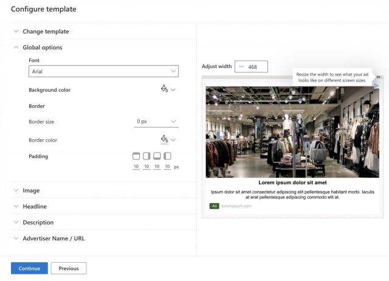This screenshot has height=281, width=389.
Task: Click the top padding icon
Action: pyautogui.click(x=136, y=156)
